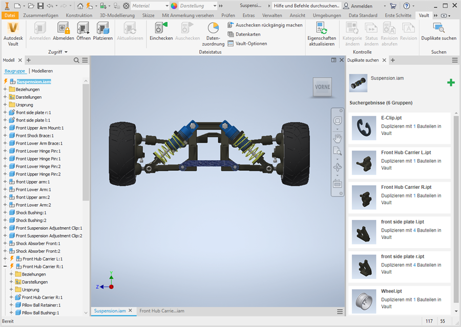Click the search results vertical scrollbar

click(456, 209)
